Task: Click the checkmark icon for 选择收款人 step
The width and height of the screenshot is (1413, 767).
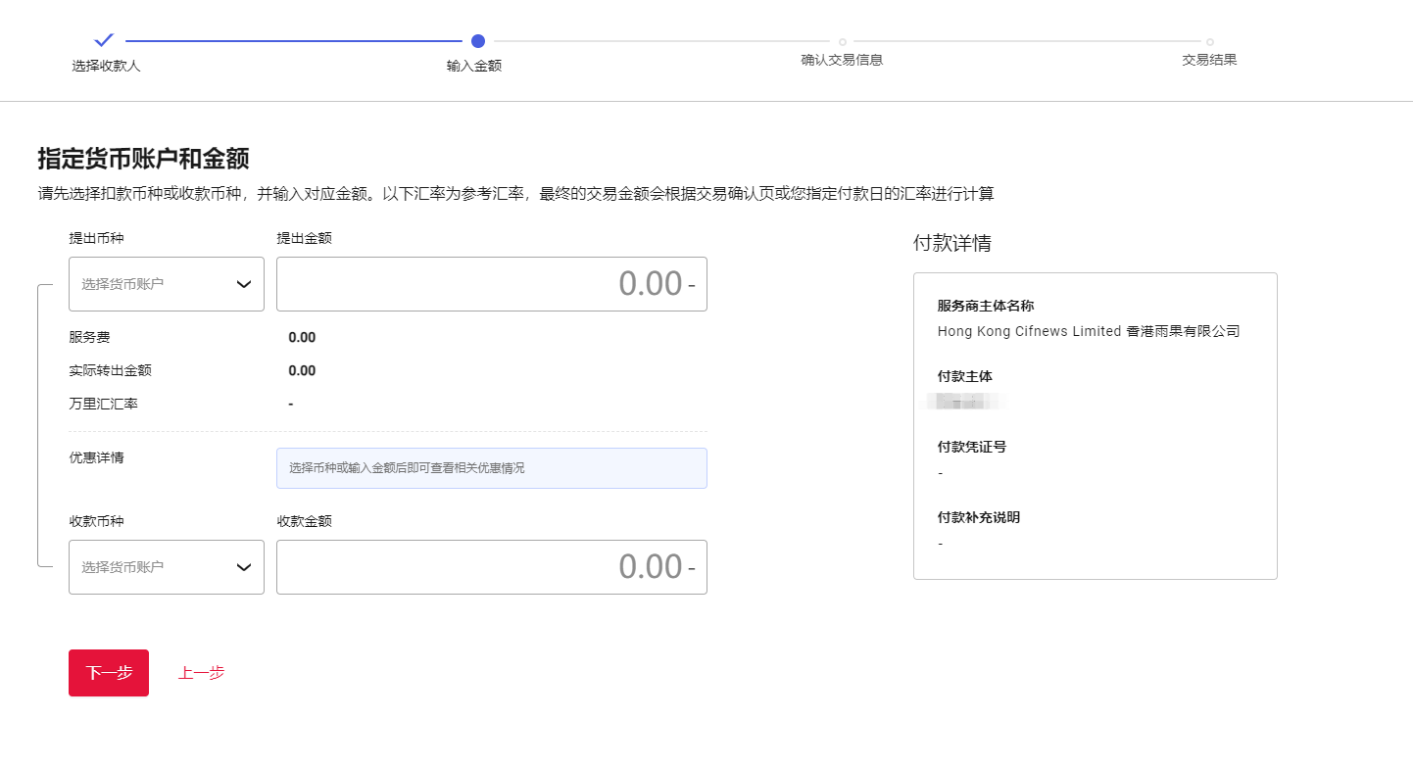Action: pos(104,40)
